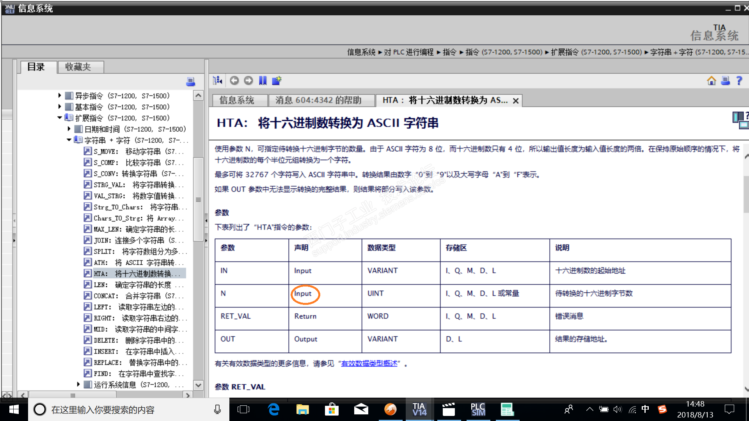Open PLC SIM from the taskbar
Screen dimensions: 749x421
[478, 409]
